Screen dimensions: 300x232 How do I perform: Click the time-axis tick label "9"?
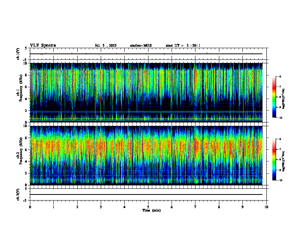click(x=242, y=207)
